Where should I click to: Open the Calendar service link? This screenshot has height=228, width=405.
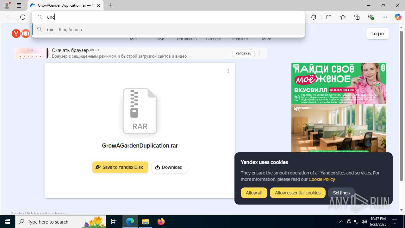click(213, 39)
